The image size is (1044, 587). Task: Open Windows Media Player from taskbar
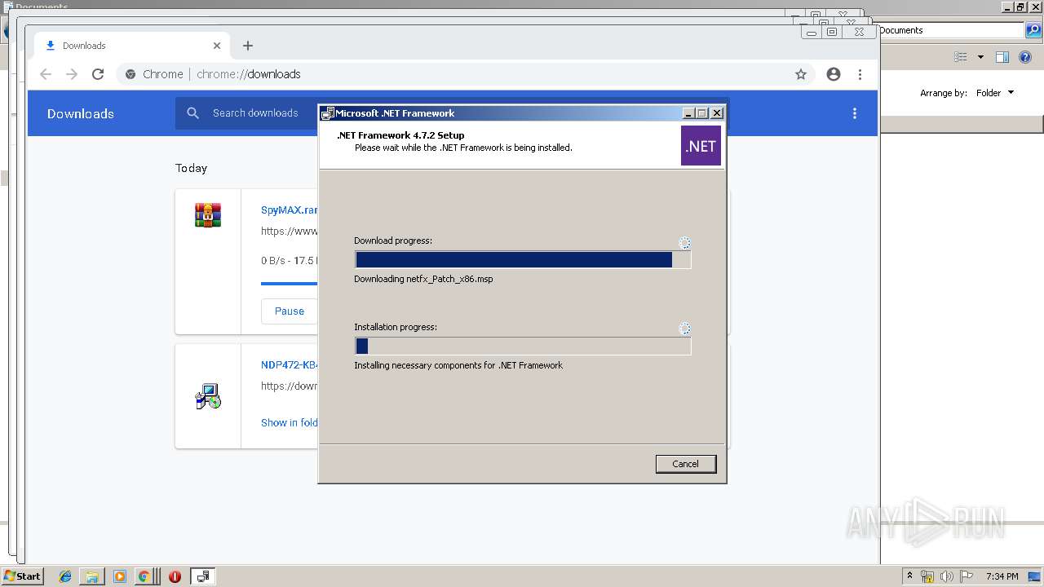pos(120,576)
